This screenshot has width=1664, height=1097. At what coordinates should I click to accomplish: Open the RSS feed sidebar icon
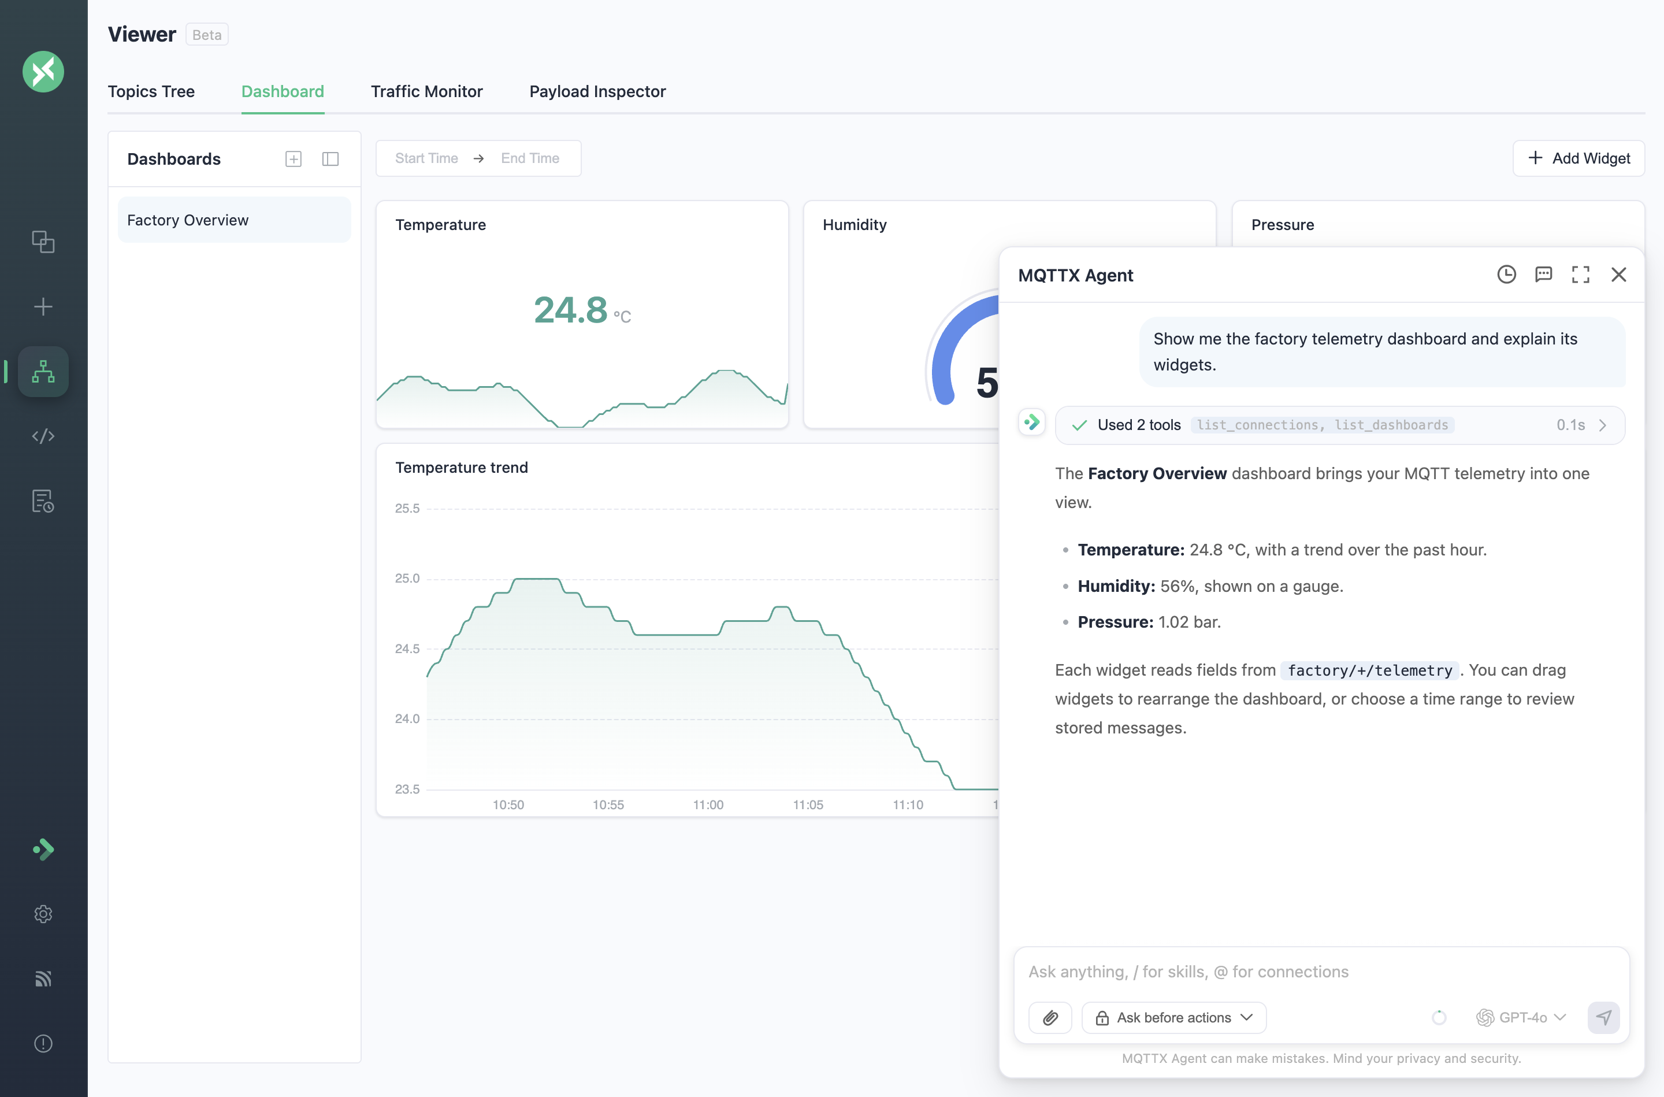coord(43,979)
